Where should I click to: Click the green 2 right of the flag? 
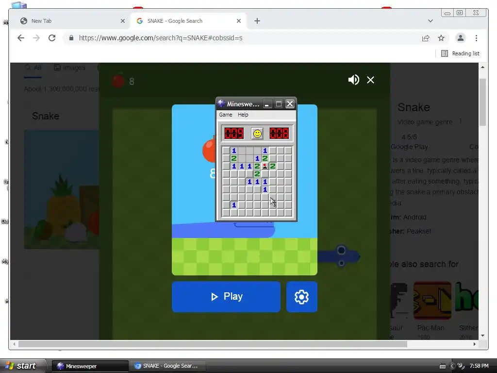click(x=273, y=166)
